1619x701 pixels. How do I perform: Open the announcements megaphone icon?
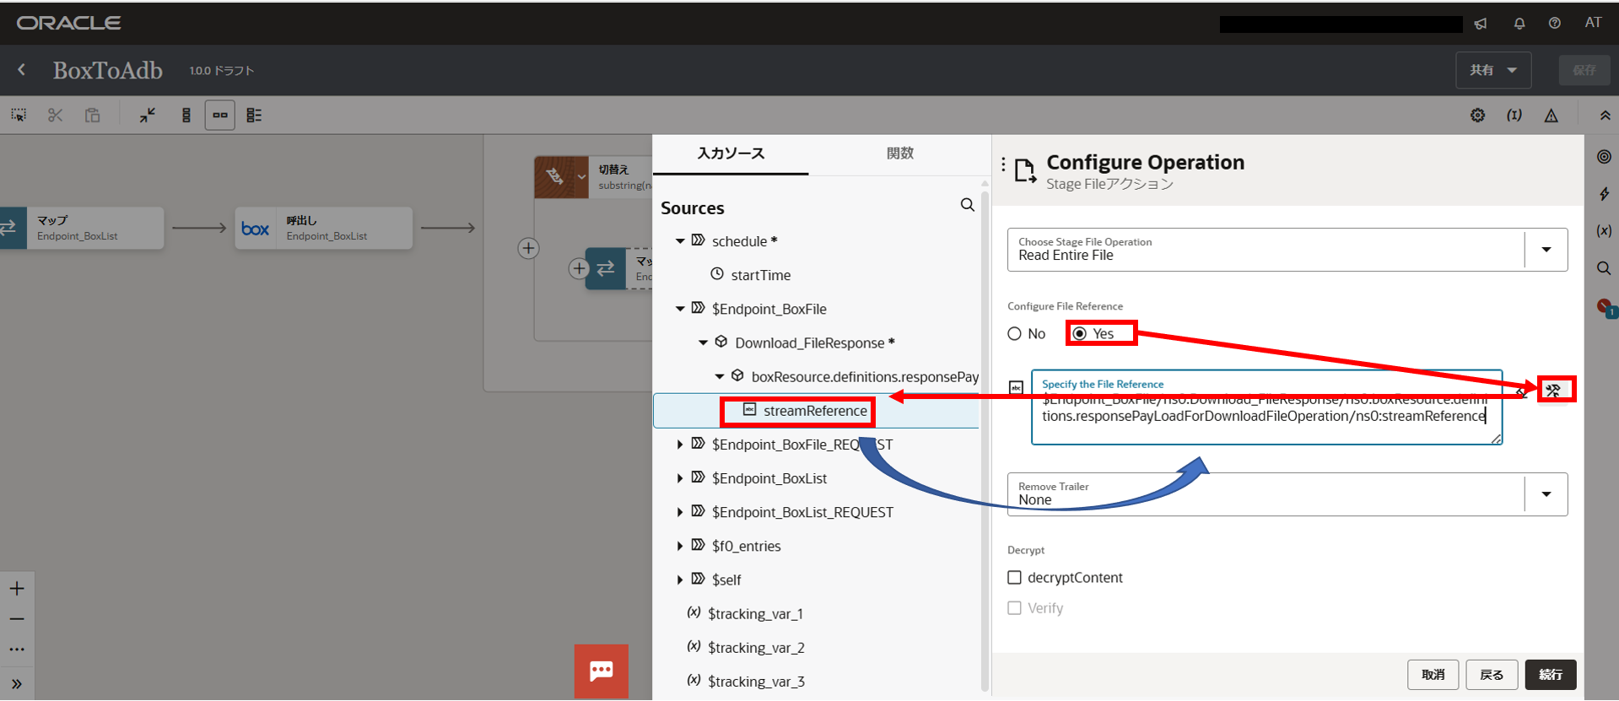1481,24
